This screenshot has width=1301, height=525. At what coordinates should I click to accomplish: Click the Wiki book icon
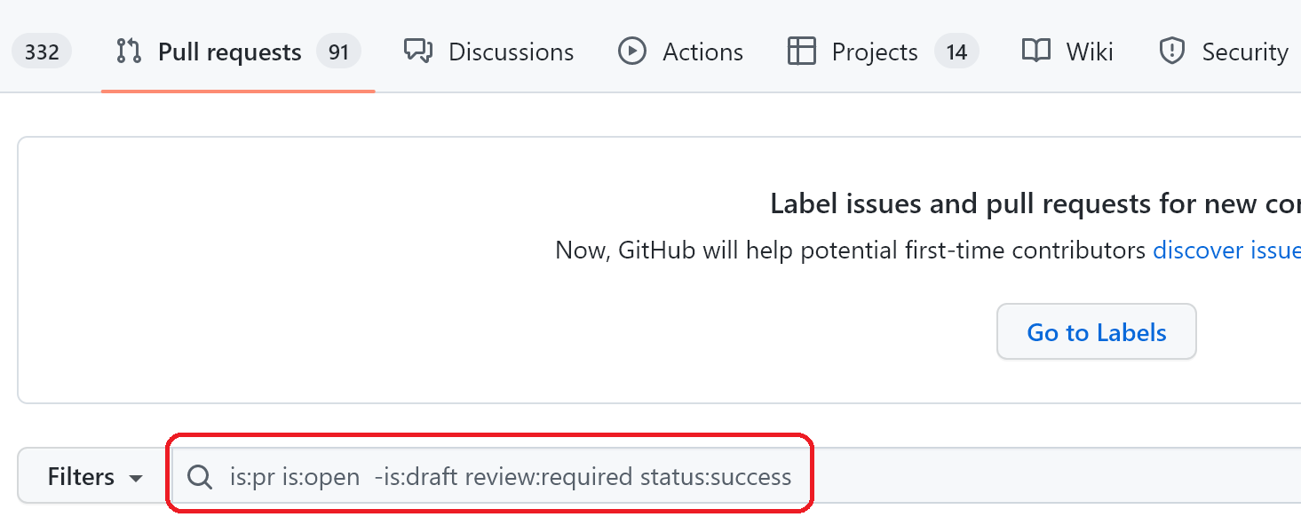[1036, 52]
